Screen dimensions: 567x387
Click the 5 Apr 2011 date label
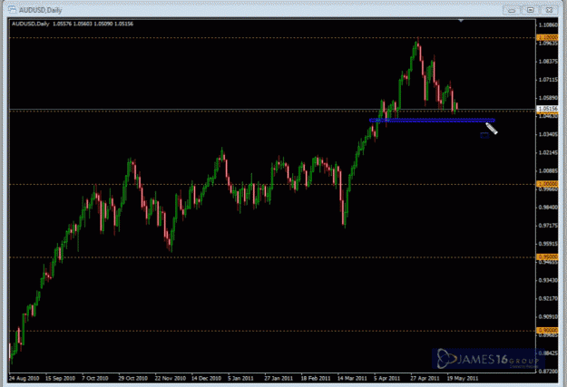pos(387,378)
